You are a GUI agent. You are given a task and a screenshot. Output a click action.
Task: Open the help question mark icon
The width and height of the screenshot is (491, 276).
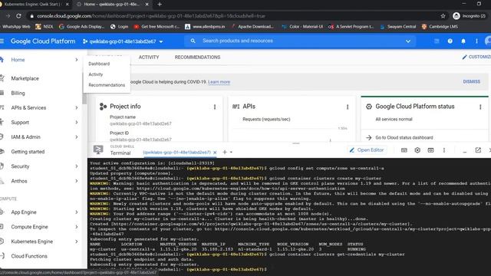pyautogui.click(x=450, y=41)
